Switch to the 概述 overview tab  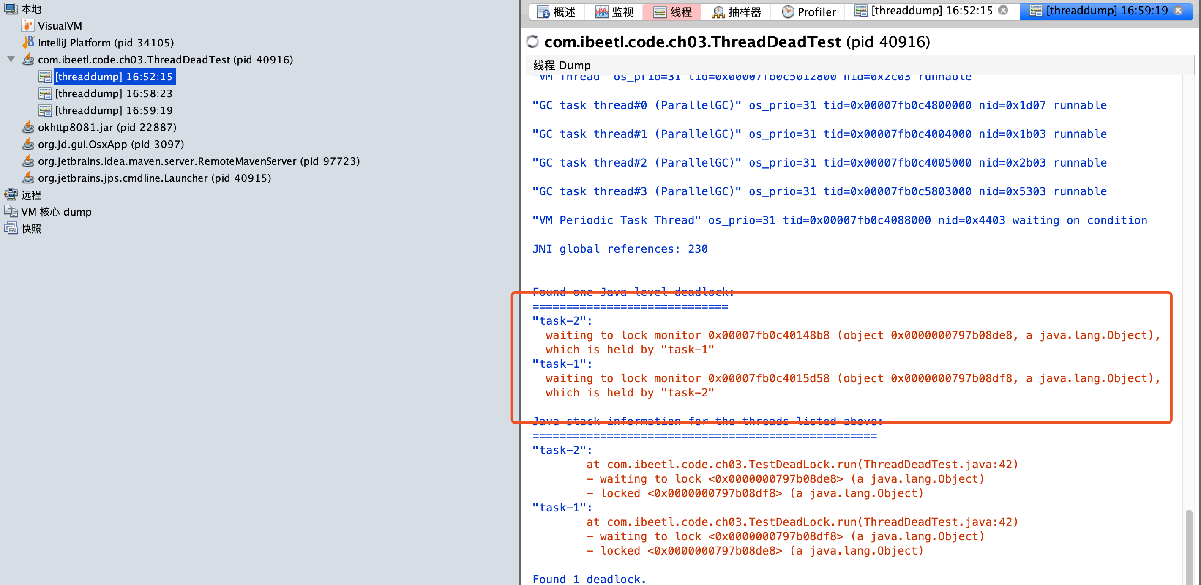[x=556, y=12]
